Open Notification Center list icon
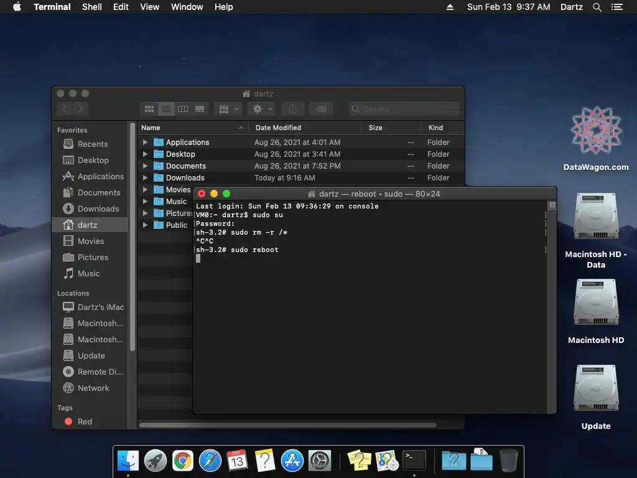The width and height of the screenshot is (637, 478). pos(617,7)
